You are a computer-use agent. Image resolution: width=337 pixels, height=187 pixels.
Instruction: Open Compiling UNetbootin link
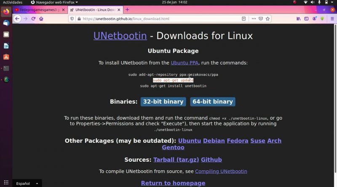[x=221, y=171]
